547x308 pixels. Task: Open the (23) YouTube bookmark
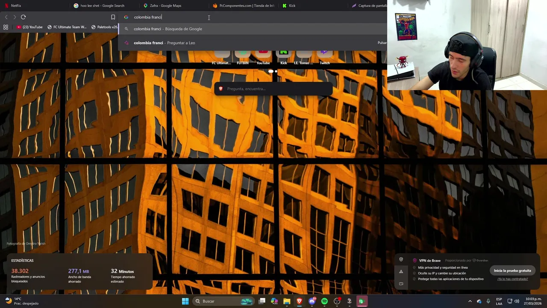tap(30, 27)
